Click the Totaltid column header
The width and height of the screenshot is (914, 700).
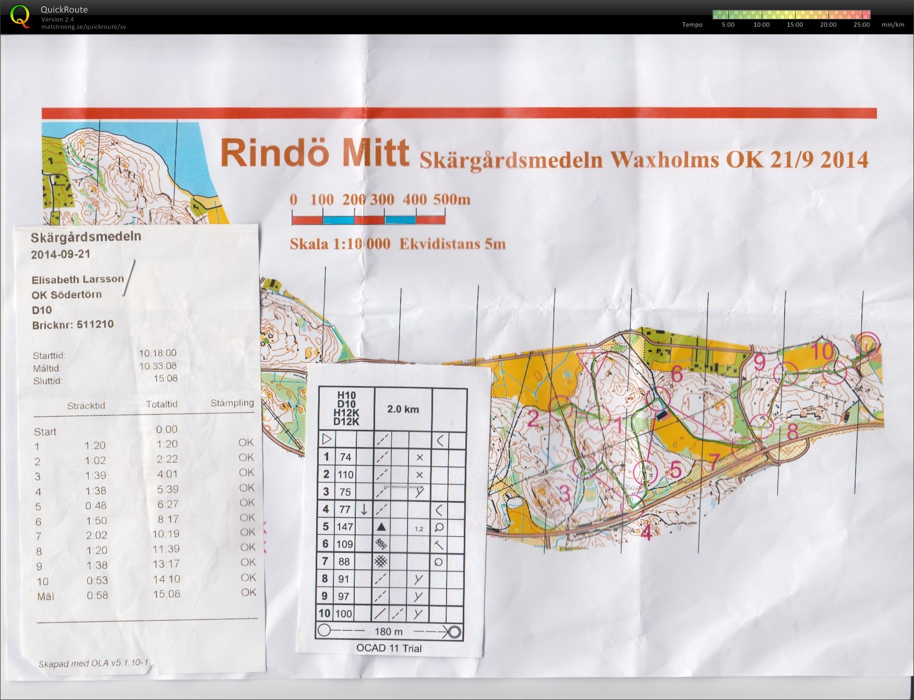click(162, 404)
